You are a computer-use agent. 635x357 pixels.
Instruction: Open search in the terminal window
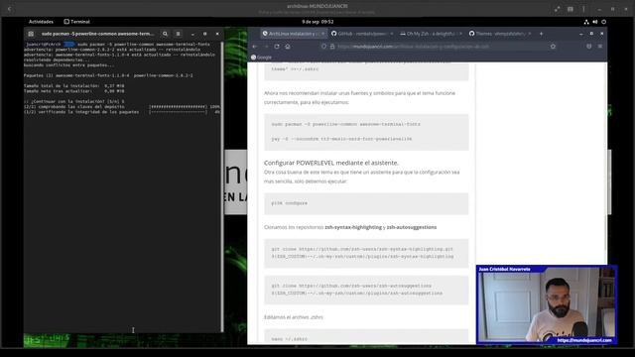click(165, 34)
